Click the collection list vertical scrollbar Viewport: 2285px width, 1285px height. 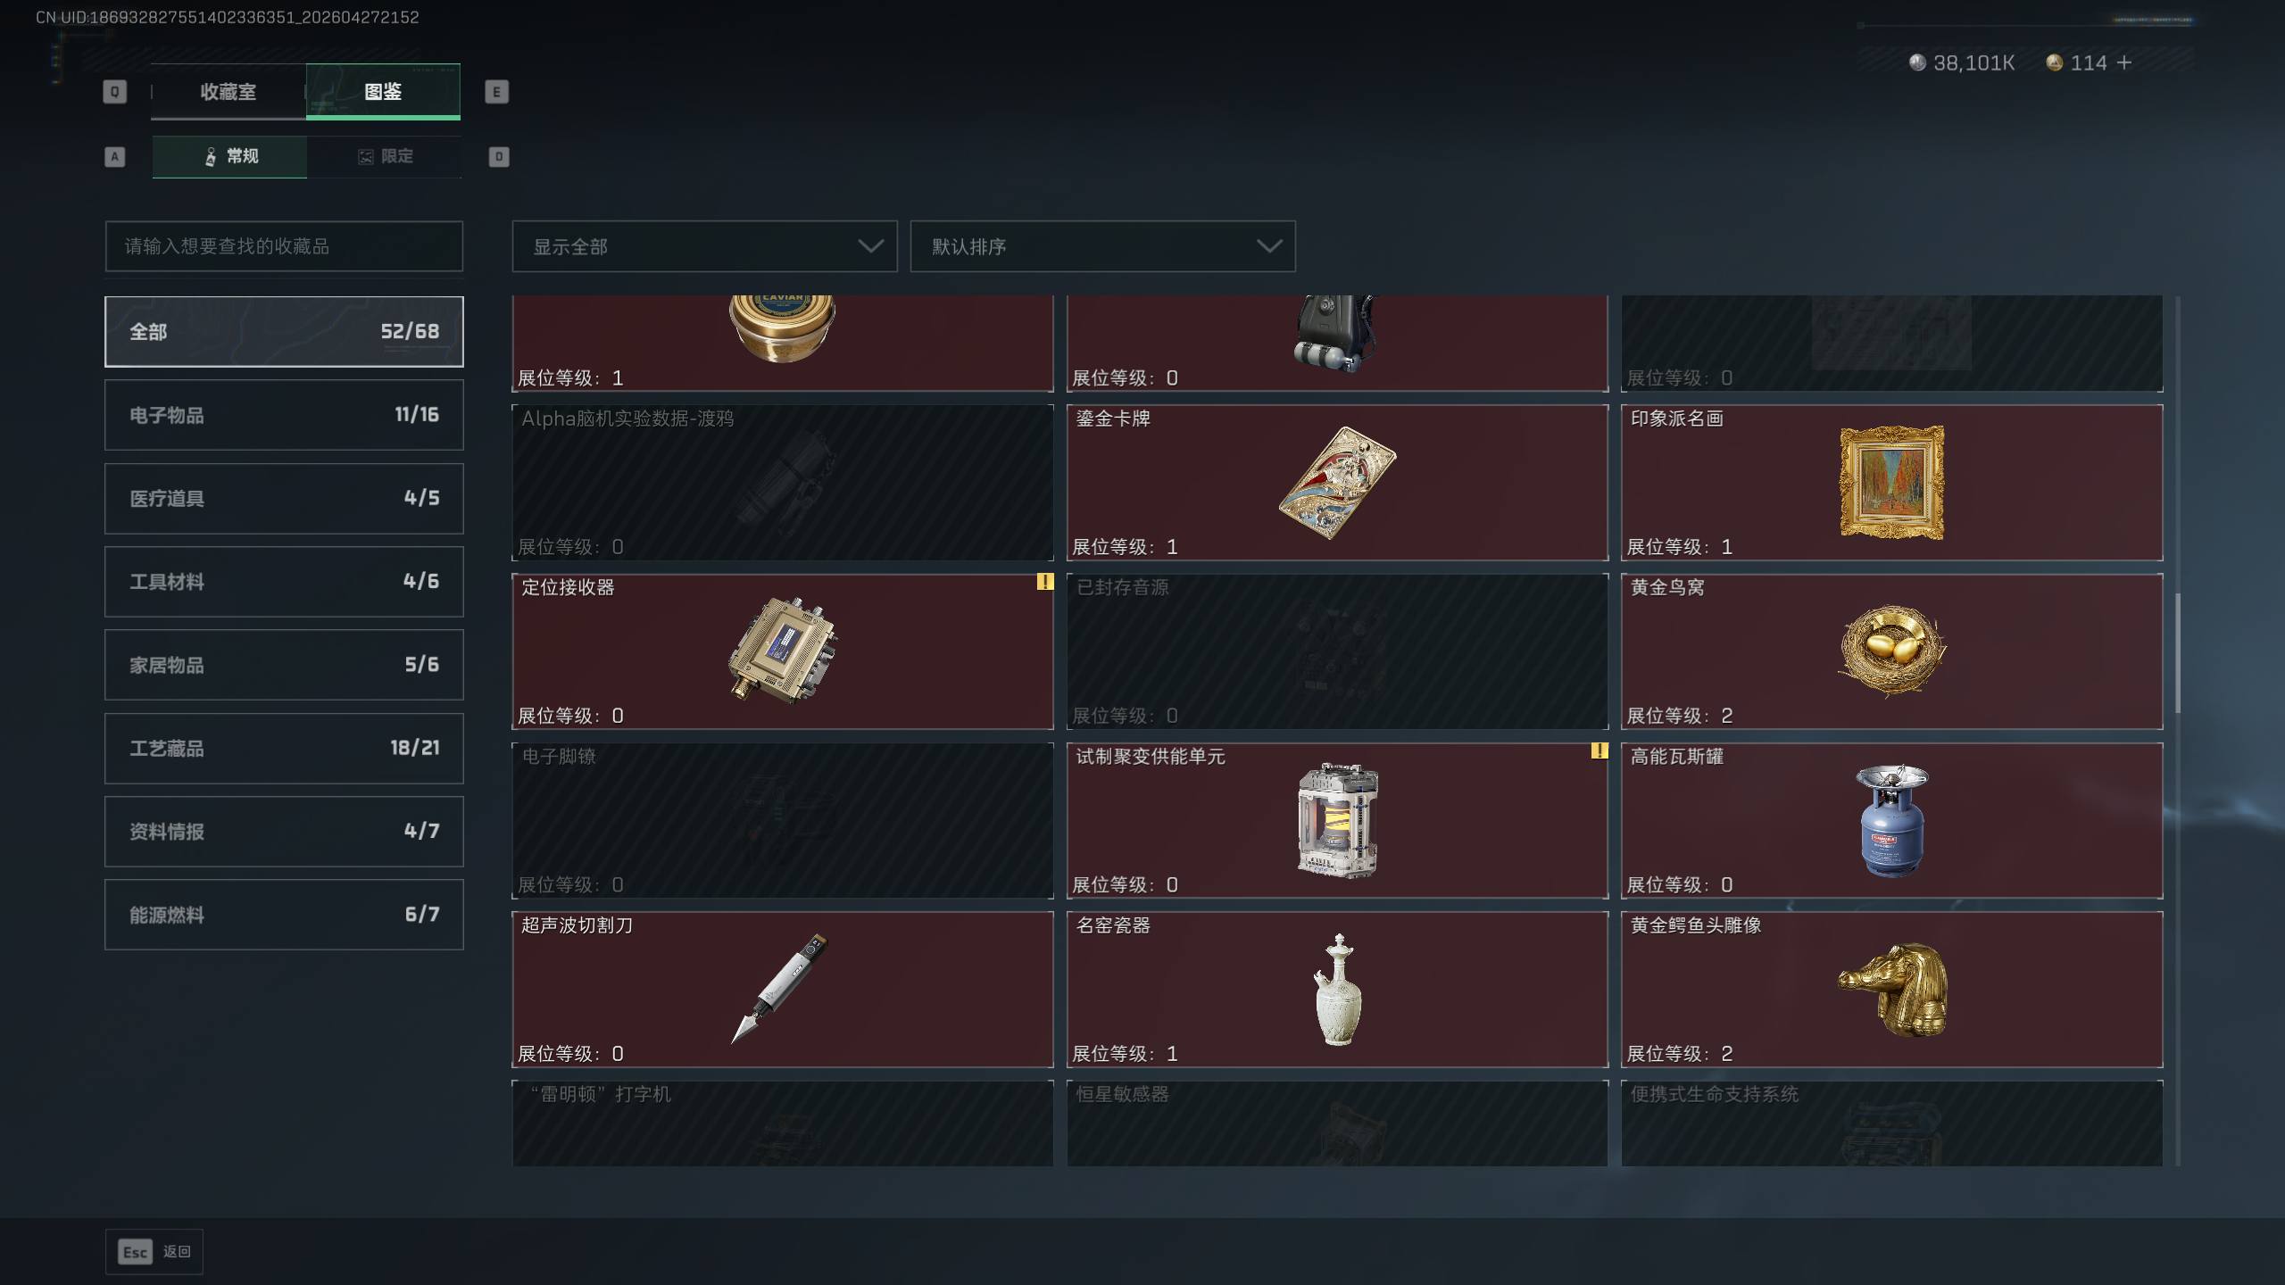pyautogui.click(x=2178, y=653)
